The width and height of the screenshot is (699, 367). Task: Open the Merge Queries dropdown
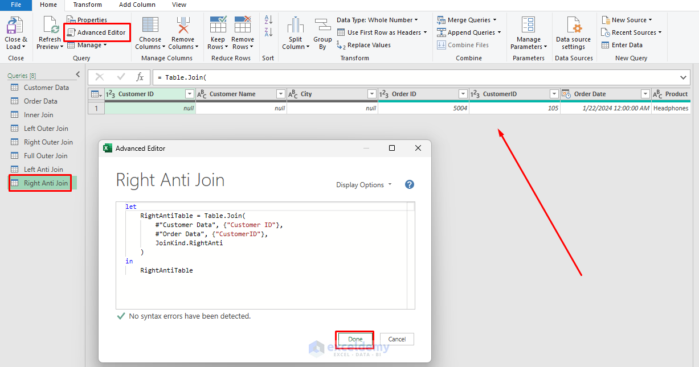(x=467, y=20)
